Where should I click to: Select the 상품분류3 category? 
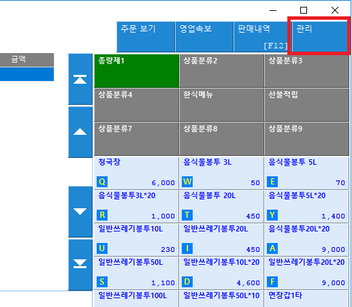[x=306, y=71]
